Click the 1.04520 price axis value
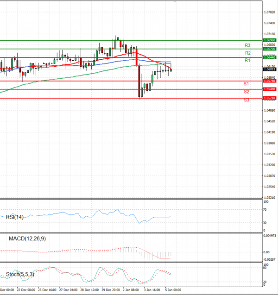Viewport: 278px width, 295px height. [270, 121]
